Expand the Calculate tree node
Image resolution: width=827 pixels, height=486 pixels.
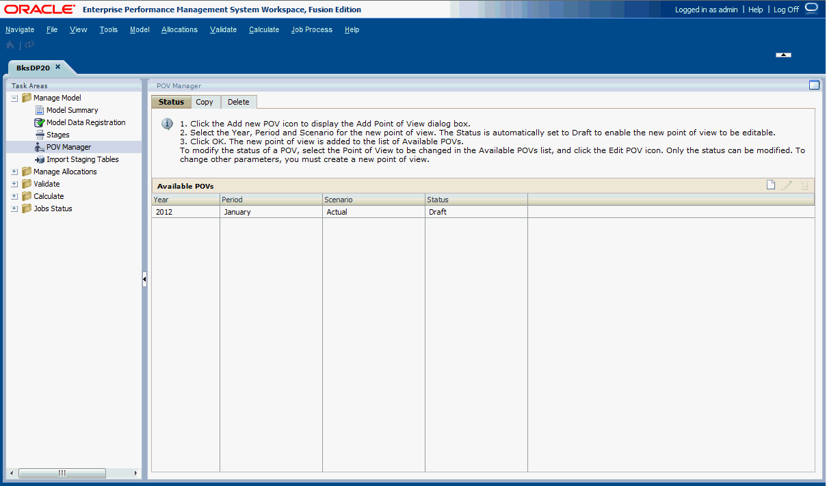click(x=14, y=197)
